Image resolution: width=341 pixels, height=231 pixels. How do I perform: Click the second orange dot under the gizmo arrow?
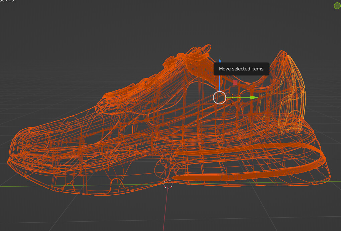point(232,104)
